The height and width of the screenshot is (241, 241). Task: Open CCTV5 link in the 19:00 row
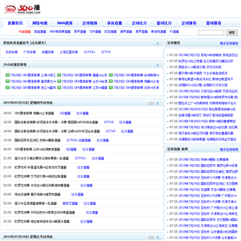110,131
